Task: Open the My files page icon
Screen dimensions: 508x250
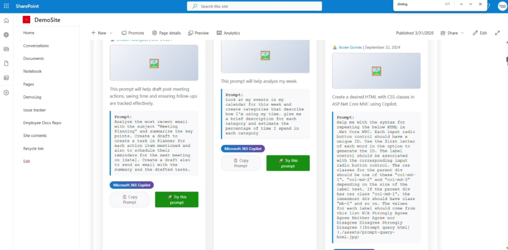Action: 6,63
